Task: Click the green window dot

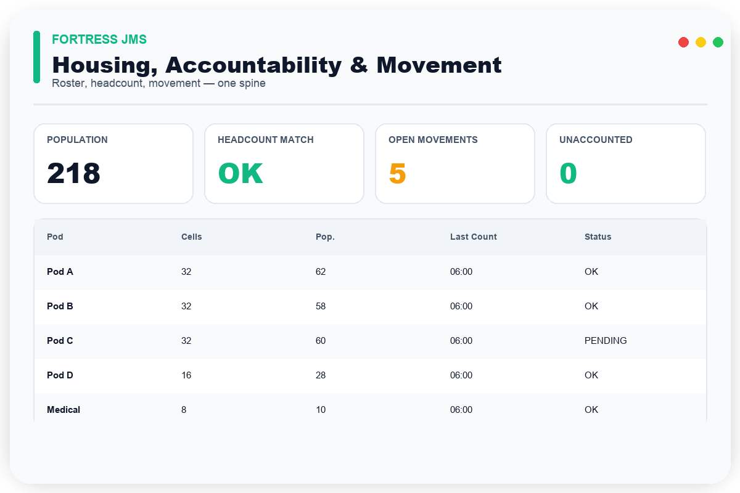Action: (718, 42)
